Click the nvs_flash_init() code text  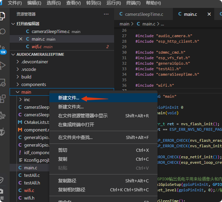tap(199, 124)
